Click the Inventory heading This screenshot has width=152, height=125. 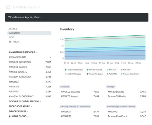[67, 29]
